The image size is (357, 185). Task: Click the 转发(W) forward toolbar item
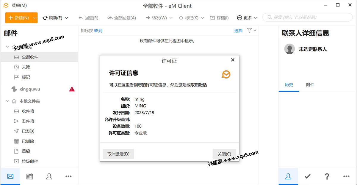pos(156,18)
